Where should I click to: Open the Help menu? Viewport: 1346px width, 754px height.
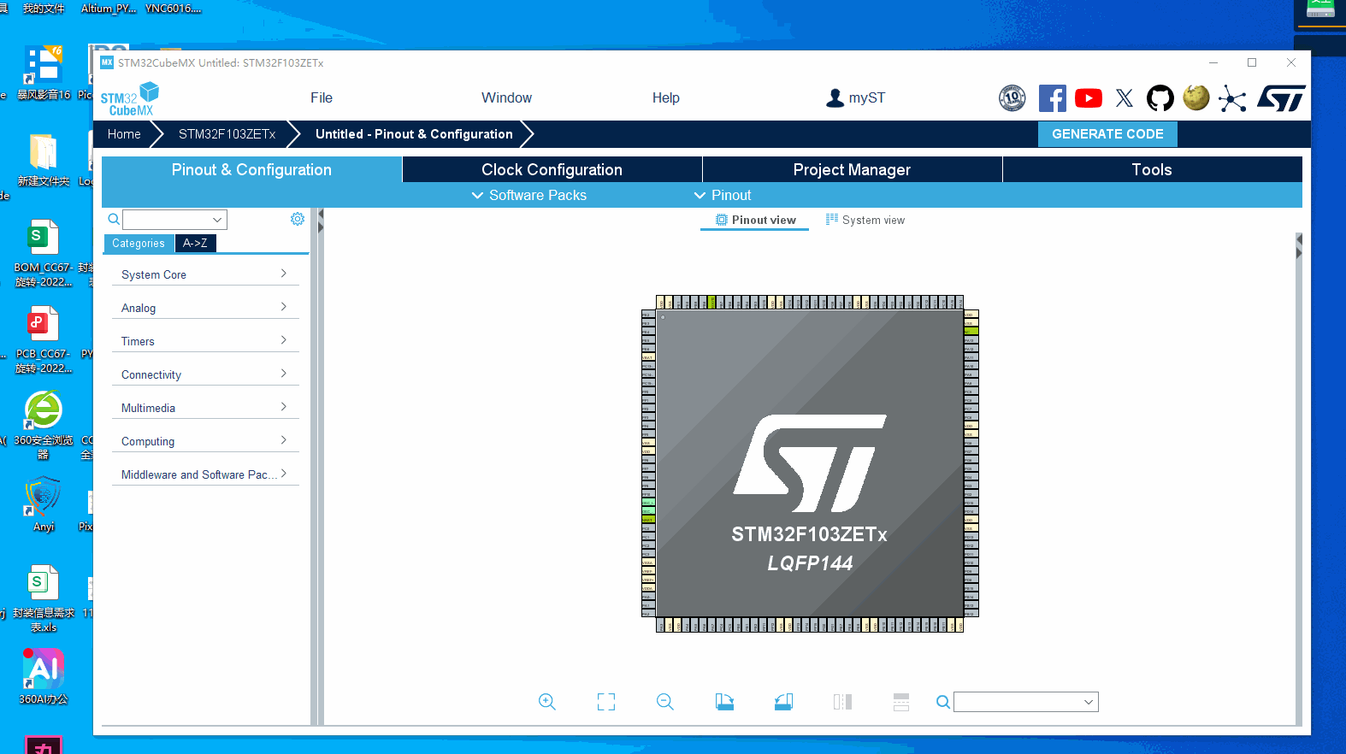click(665, 98)
